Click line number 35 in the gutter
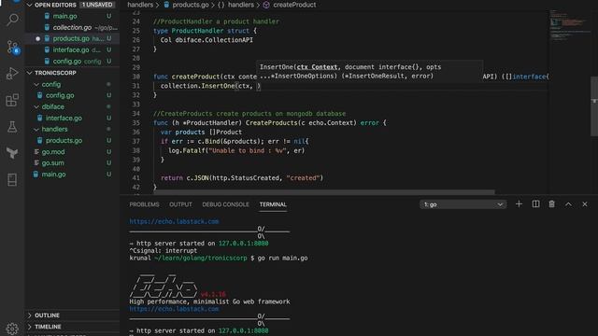Image resolution: width=598 pixels, height=336 pixels. 135,122
